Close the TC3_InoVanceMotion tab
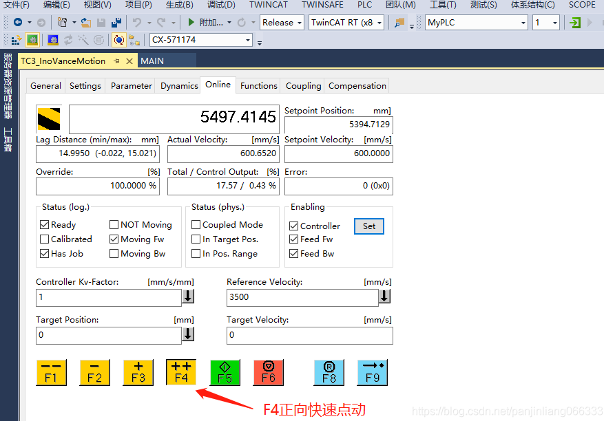The height and width of the screenshot is (421, 604). pos(129,61)
